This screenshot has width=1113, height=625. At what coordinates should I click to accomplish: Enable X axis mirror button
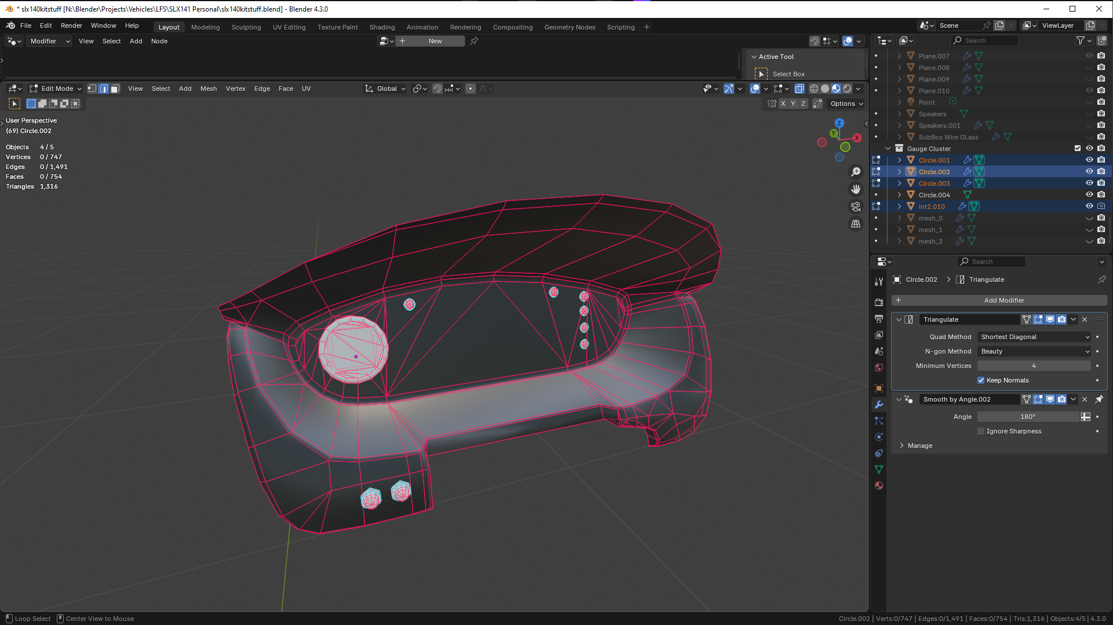783,104
